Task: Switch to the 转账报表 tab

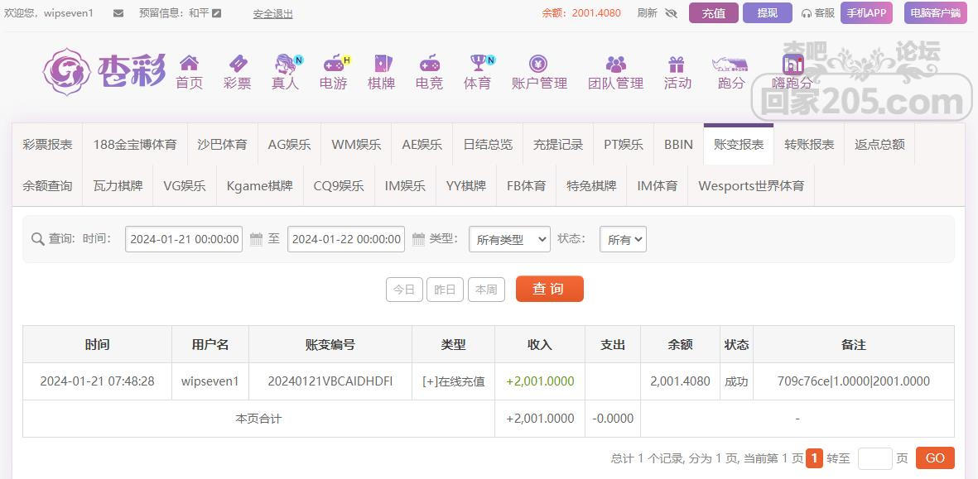Action: (x=809, y=144)
